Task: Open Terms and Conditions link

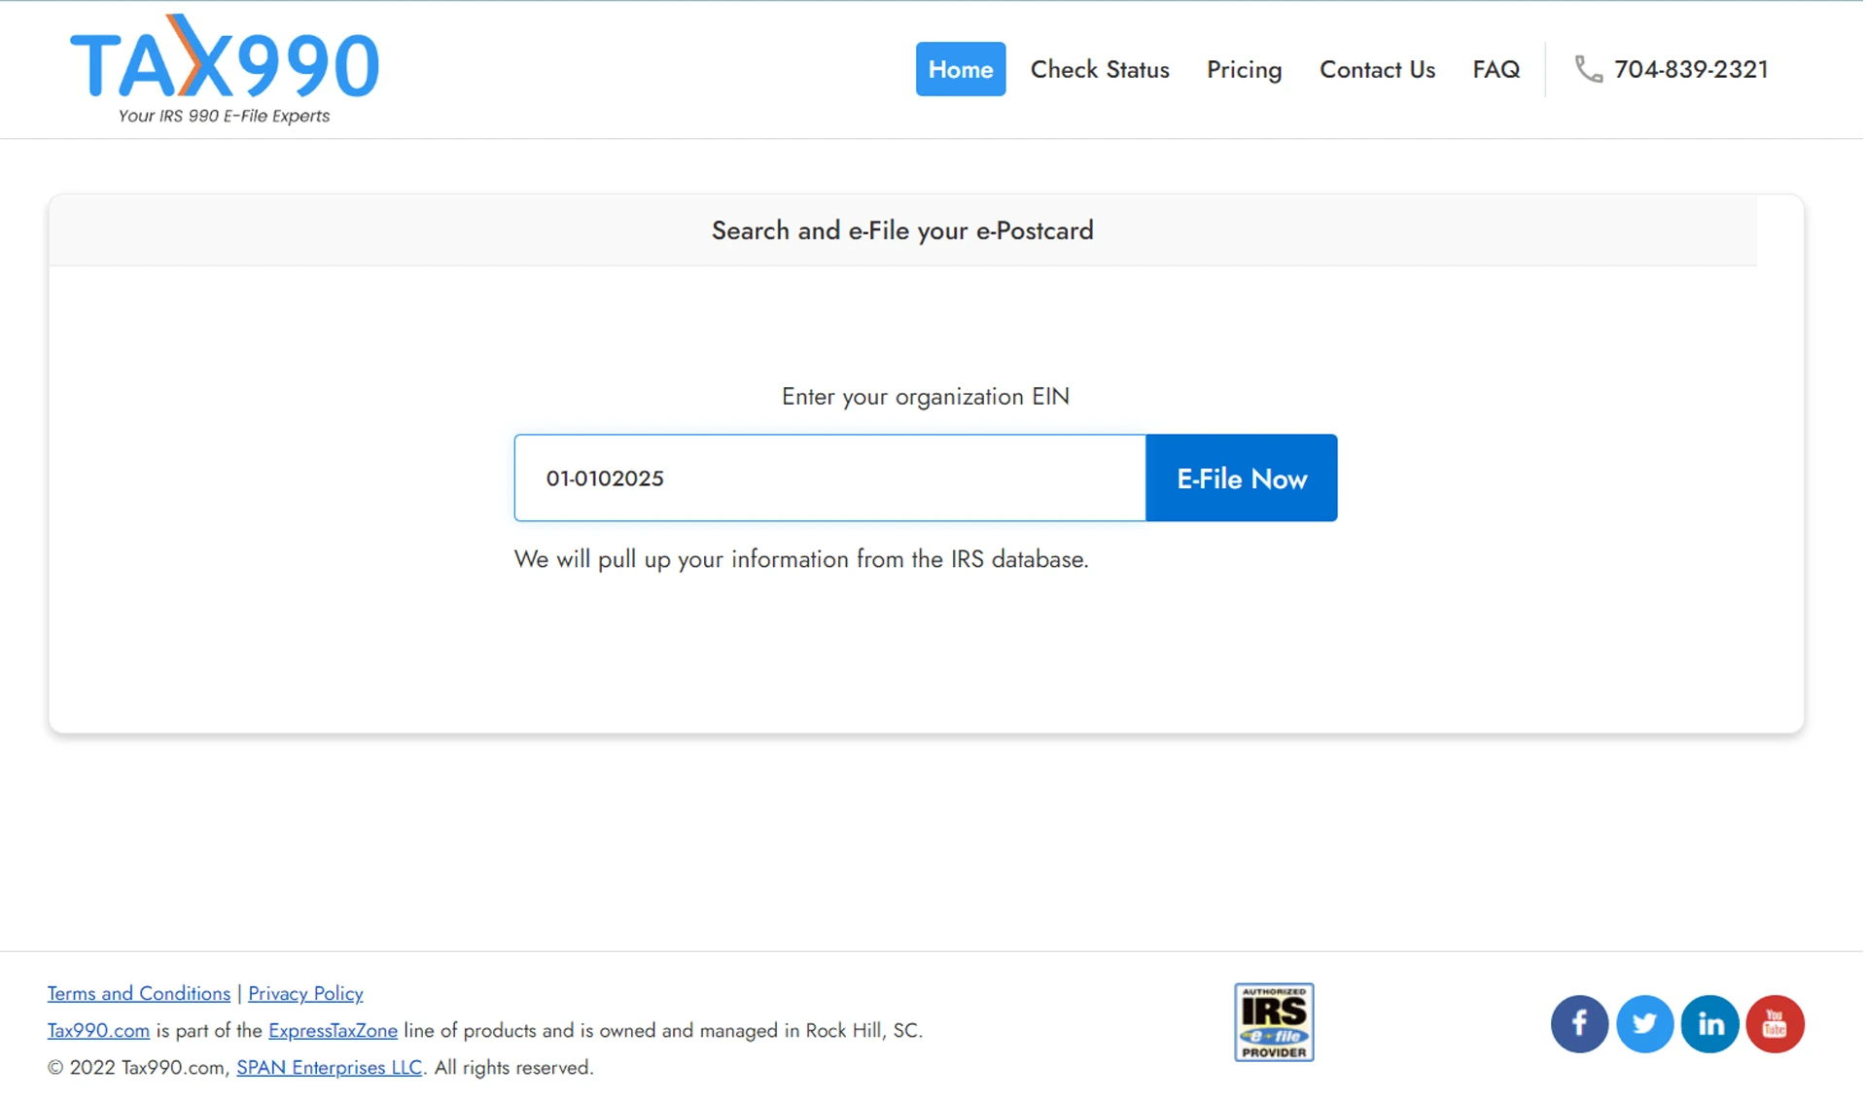Action: [139, 993]
